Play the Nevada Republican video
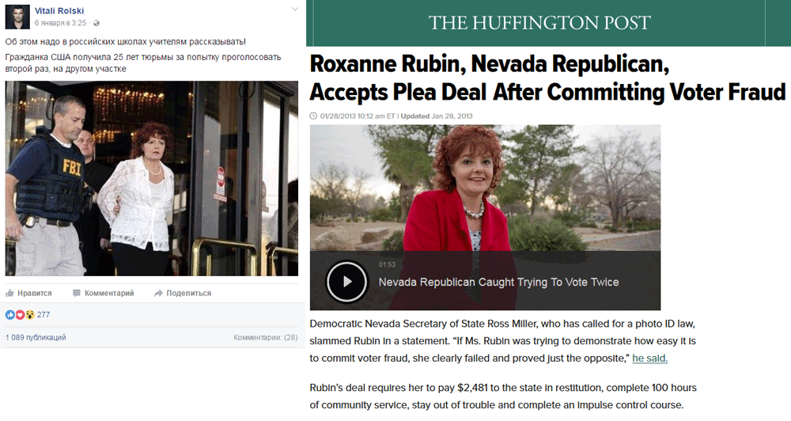 [346, 281]
